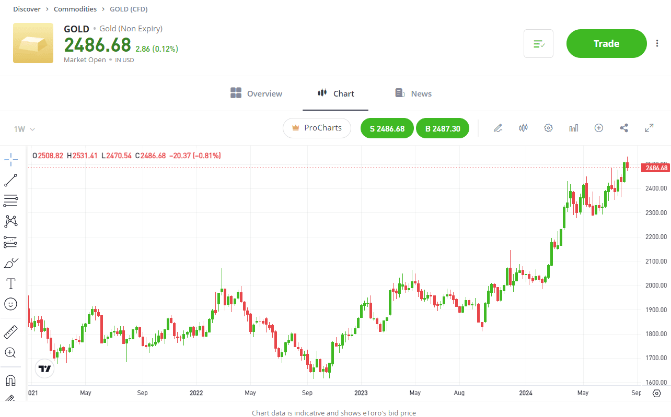Select the Chart tab
The image size is (671, 417).
[x=335, y=93]
